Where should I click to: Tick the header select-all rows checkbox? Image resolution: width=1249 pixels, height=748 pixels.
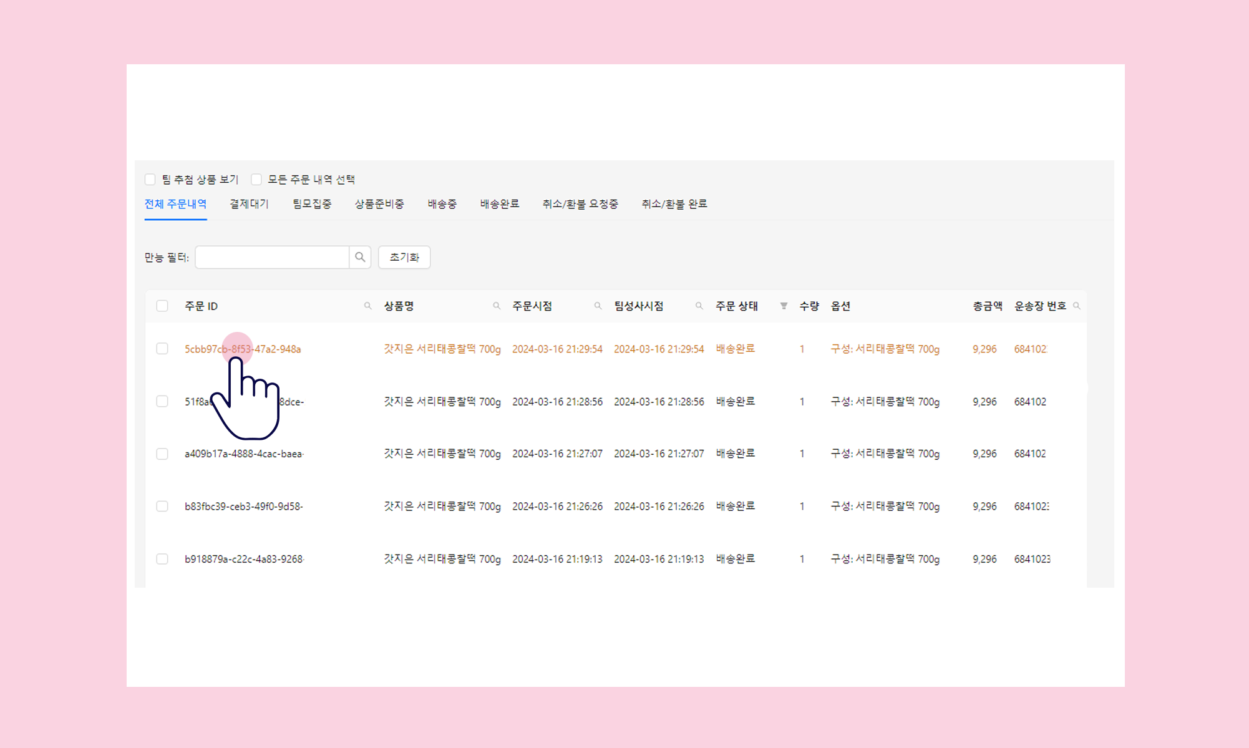coord(162,306)
